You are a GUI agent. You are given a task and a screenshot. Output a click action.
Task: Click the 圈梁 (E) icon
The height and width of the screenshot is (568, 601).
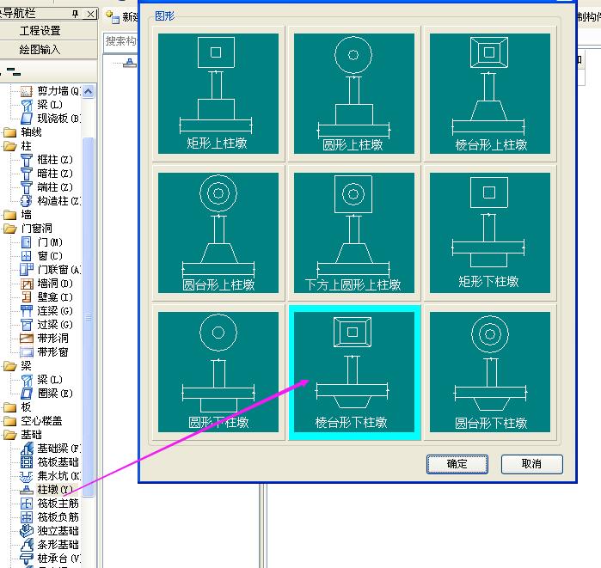tap(26, 394)
